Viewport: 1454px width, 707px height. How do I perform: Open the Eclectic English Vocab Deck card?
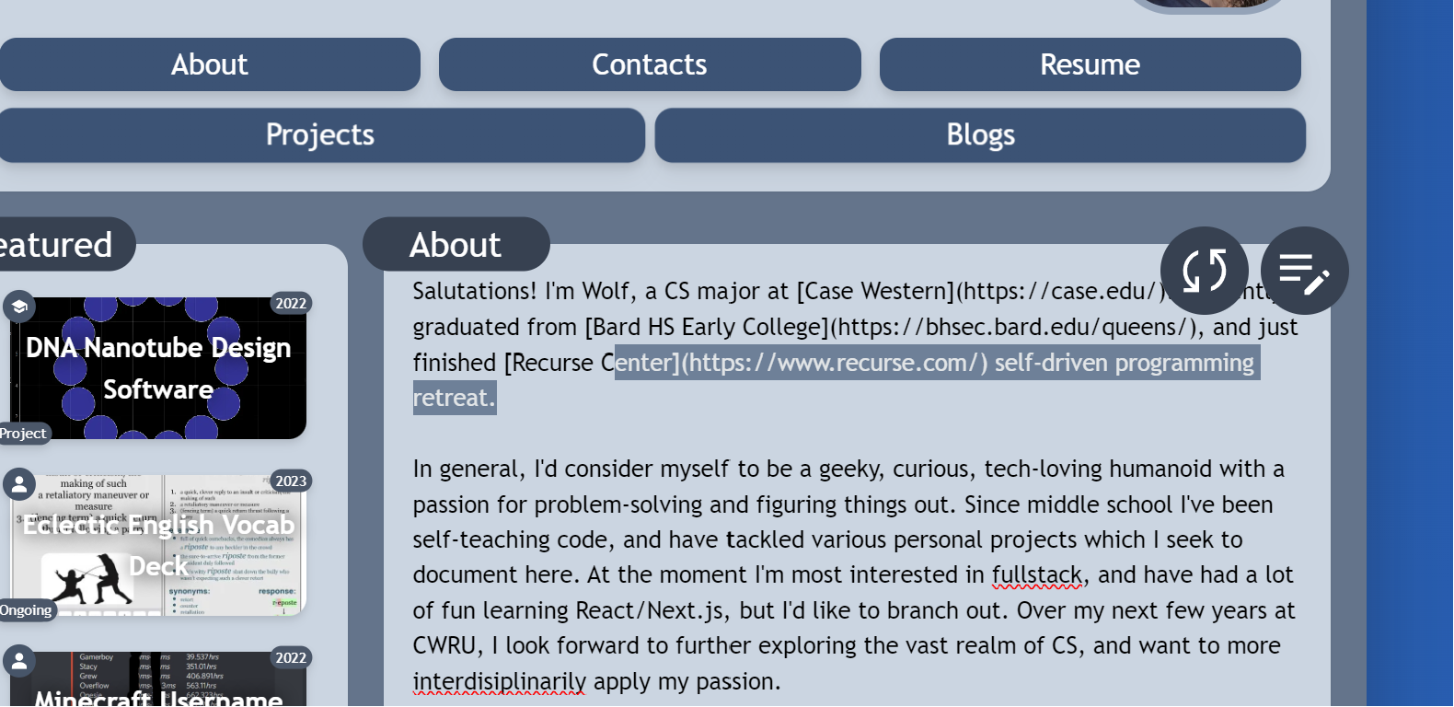coord(158,545)
